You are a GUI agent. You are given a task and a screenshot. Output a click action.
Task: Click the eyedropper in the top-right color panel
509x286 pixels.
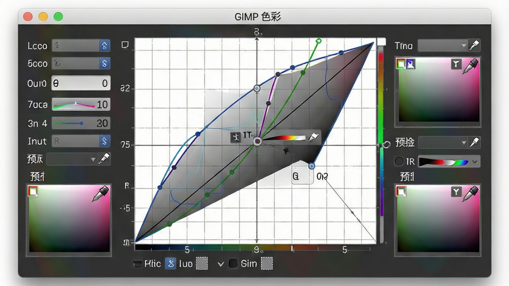(470, 66)
